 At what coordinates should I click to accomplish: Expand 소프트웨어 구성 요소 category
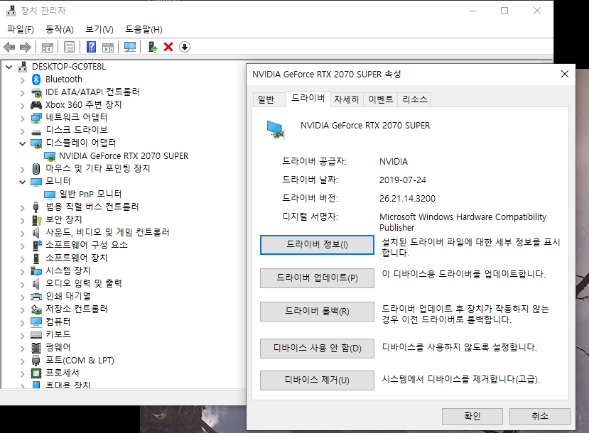[22, 246]
